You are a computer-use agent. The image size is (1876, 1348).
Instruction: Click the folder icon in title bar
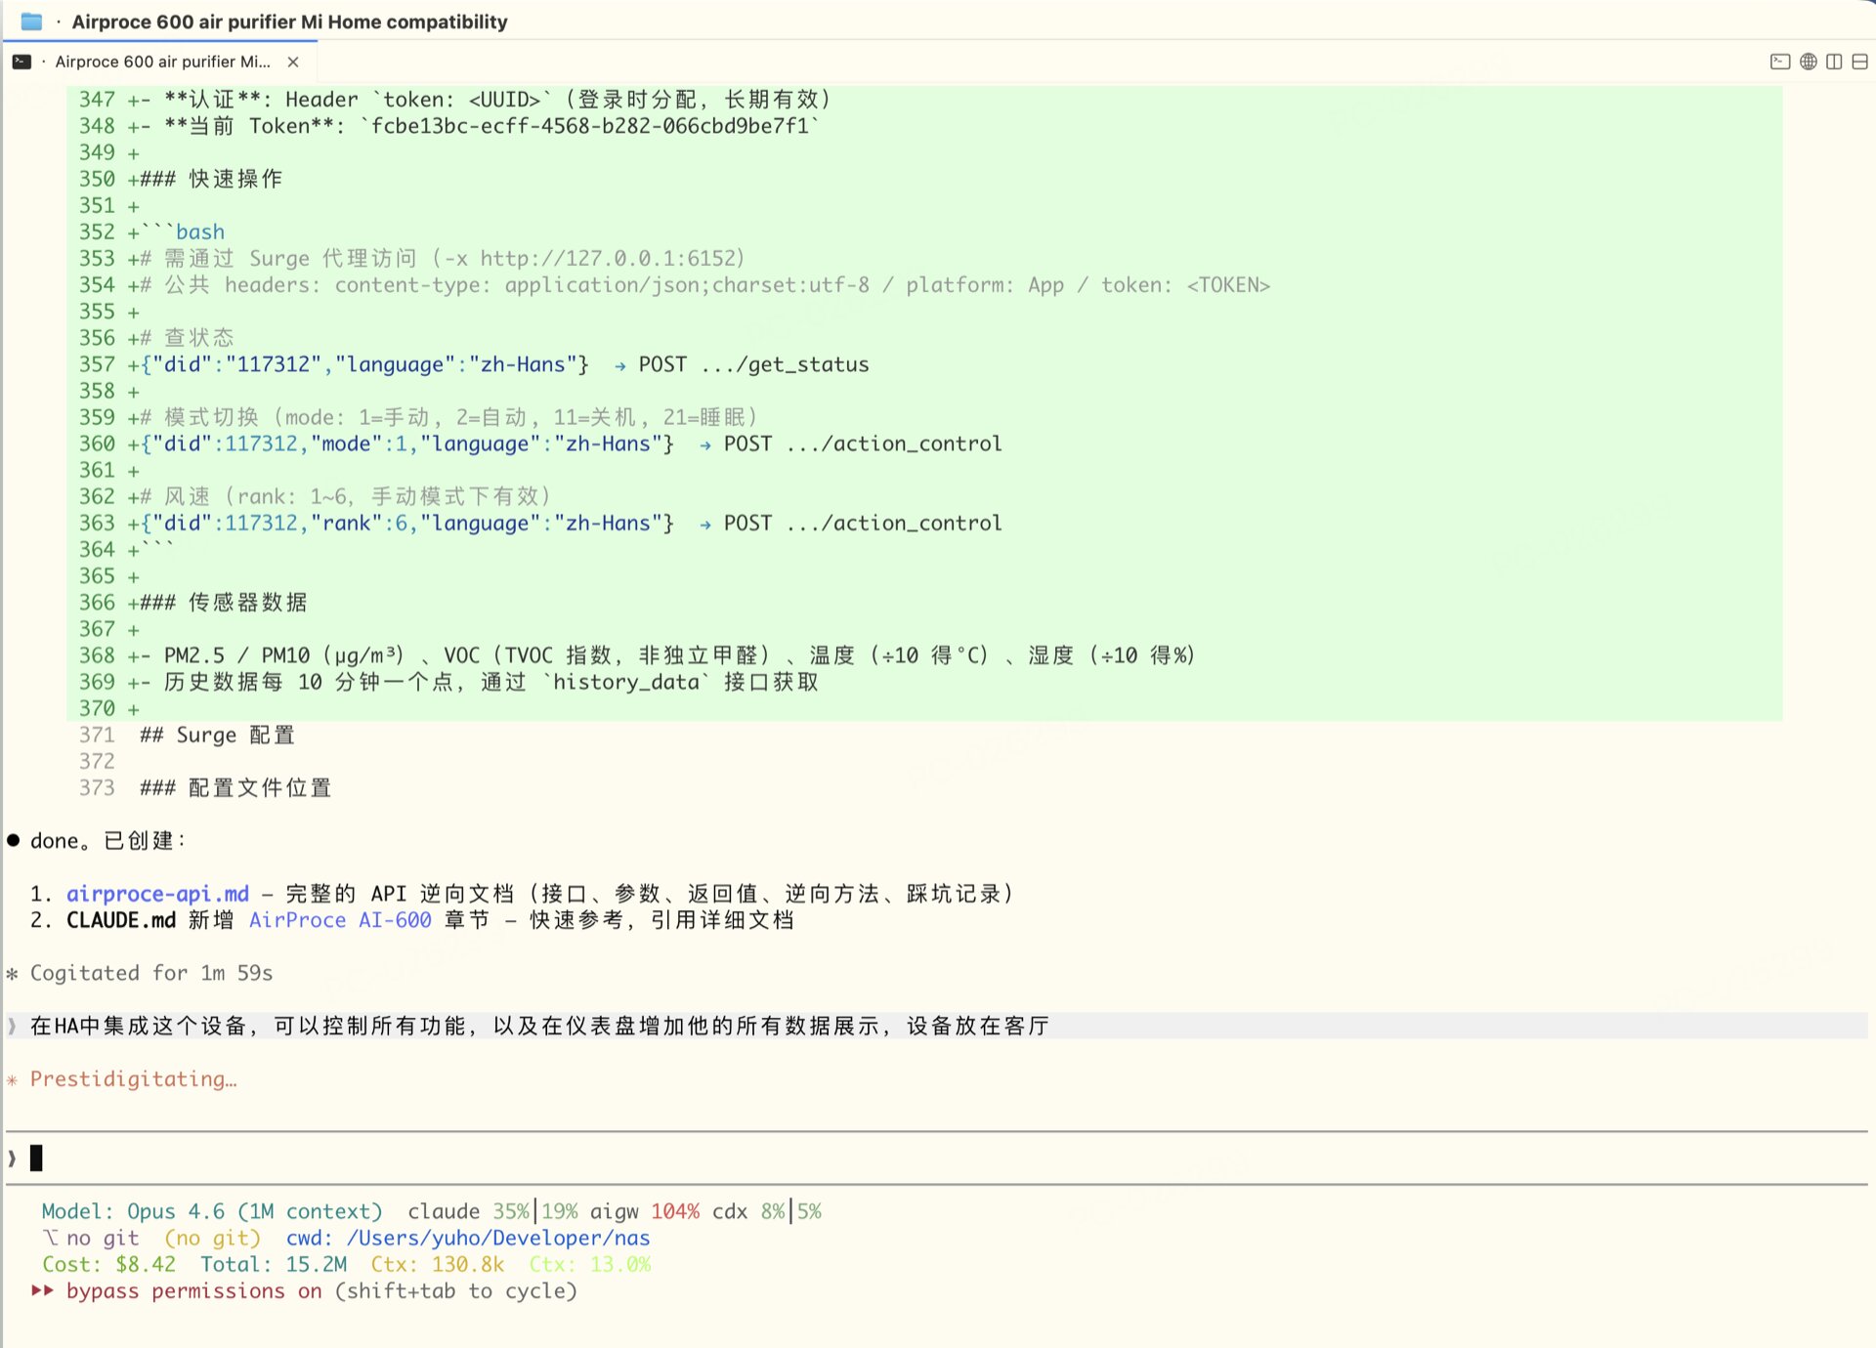31,21
